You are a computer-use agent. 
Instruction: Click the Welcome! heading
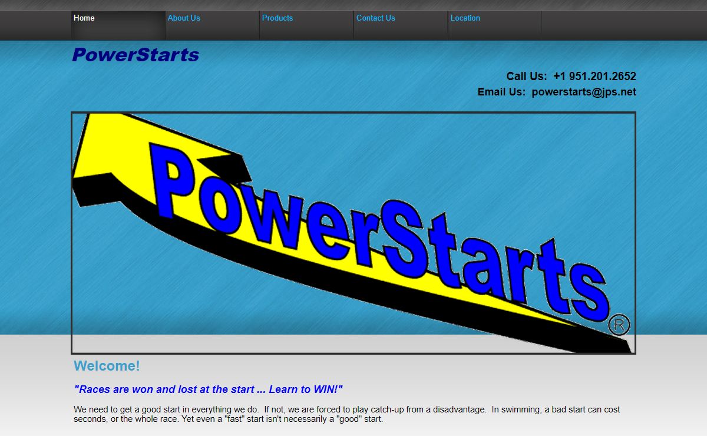[107, 366]
